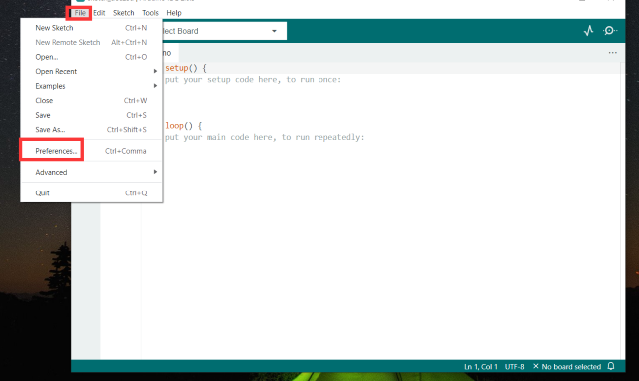Click the loop() function line in editor
The image size is (639, 381).
tap(183, 126)
